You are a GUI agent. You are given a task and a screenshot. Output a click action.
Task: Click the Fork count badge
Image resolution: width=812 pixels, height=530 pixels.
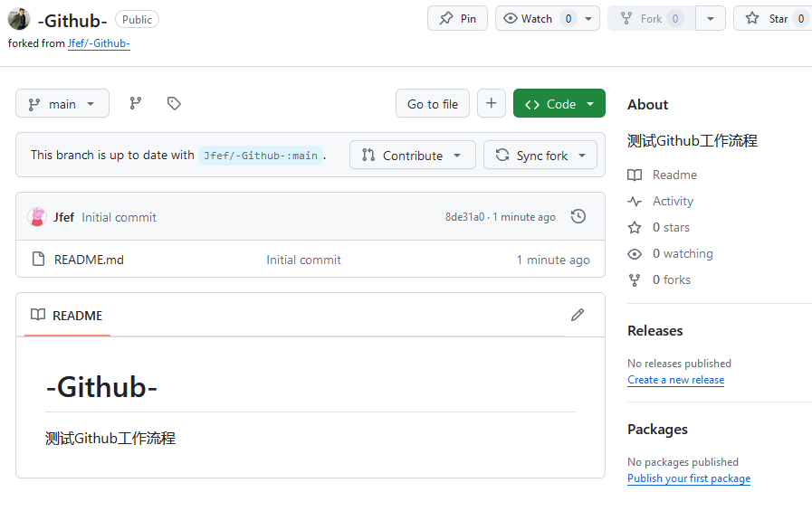[675, 19]
